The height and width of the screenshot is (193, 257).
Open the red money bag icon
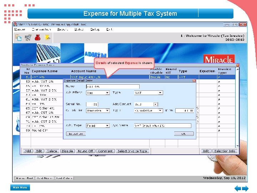coord(37,38)
